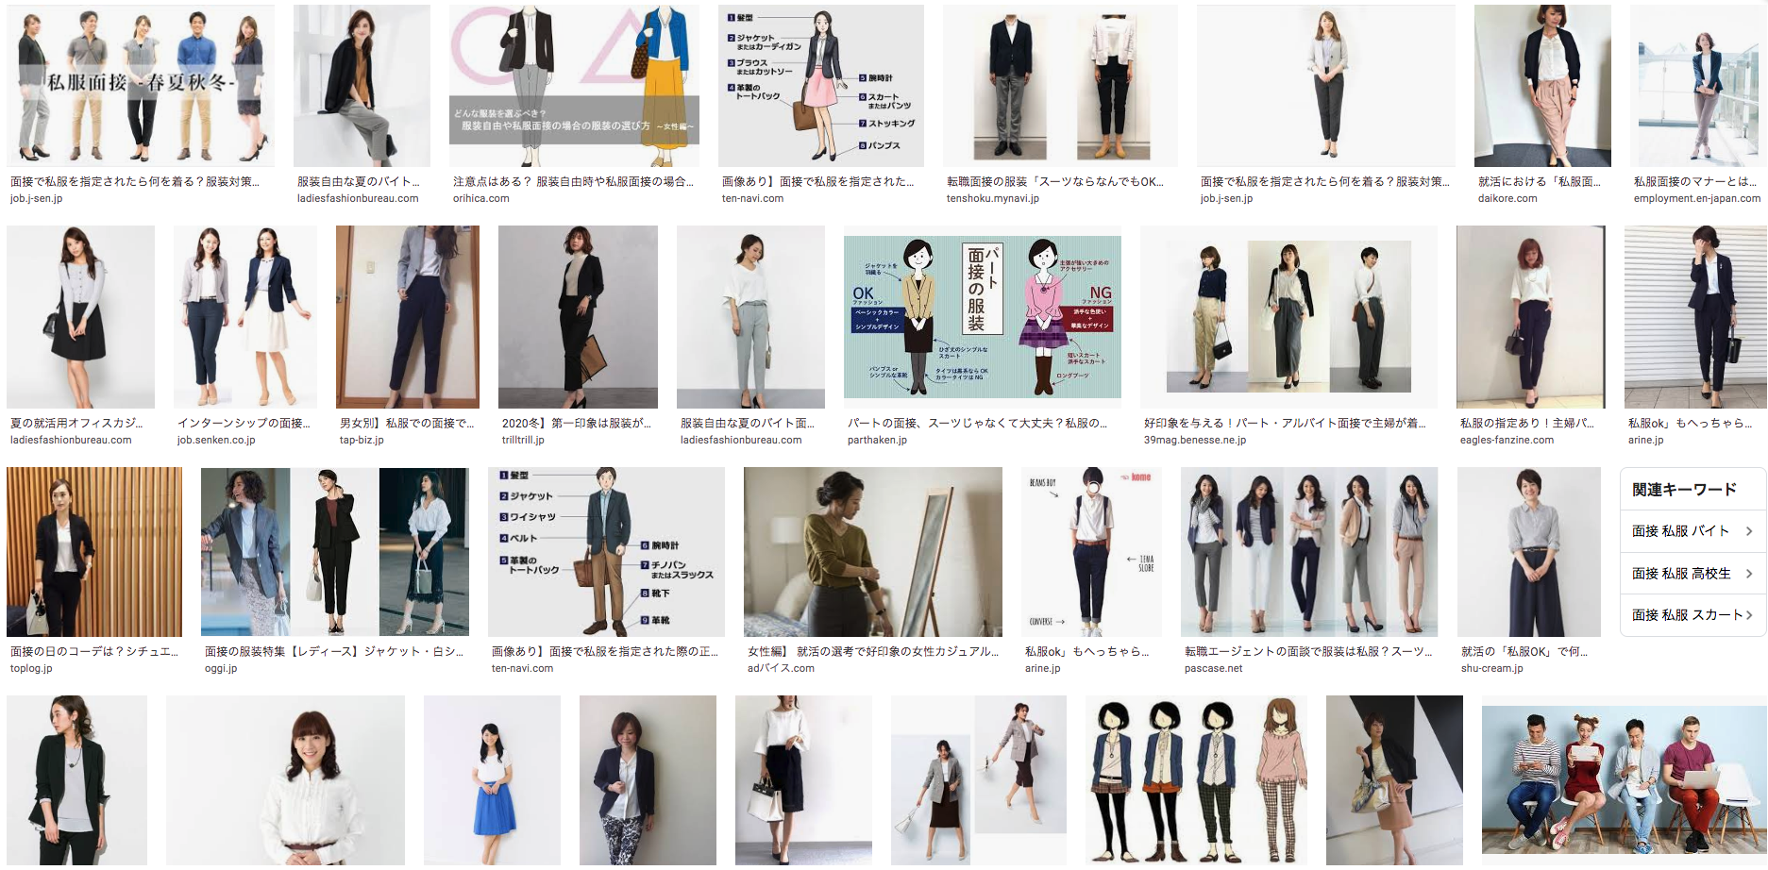Follow the shu-cream.jp result link
This screenshot has width=1768, height=870.
(x=1491, y=668)
